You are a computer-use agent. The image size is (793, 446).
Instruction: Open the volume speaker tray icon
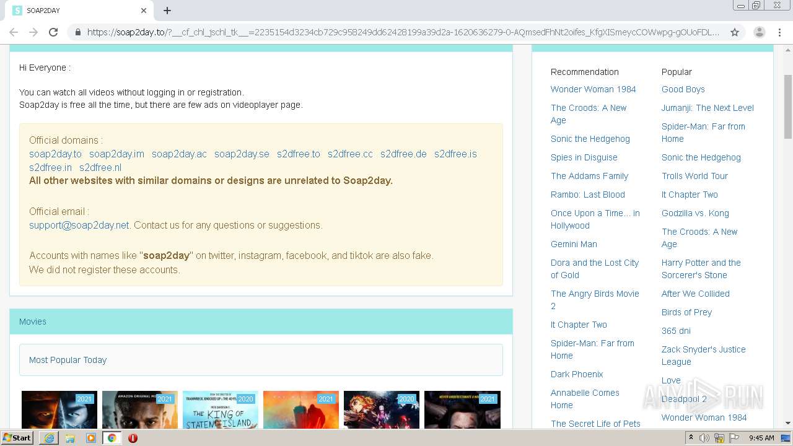click(704, 438)
